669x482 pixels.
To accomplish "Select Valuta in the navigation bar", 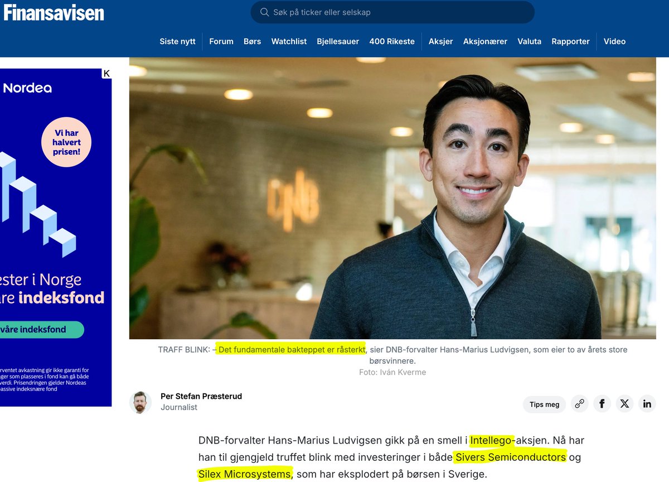I will pyautogui.click(x=529, y=41).
